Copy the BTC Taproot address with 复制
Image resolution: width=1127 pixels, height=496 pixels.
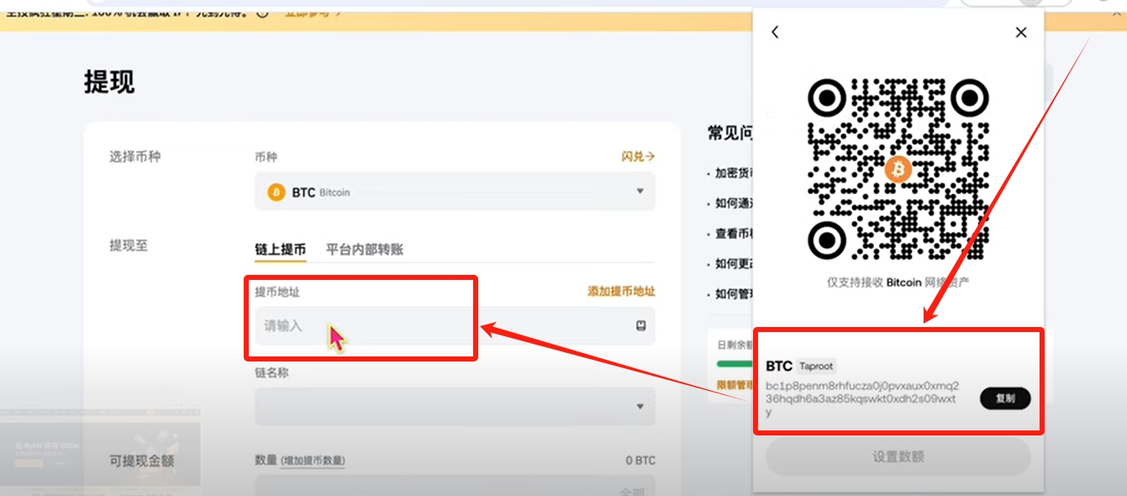point(1005,398)
